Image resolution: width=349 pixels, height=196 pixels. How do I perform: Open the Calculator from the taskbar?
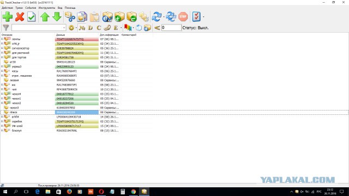tap(123, 192)
